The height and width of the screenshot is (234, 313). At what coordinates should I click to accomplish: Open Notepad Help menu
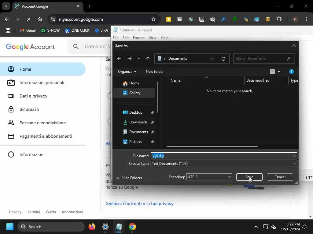point(164,38)
